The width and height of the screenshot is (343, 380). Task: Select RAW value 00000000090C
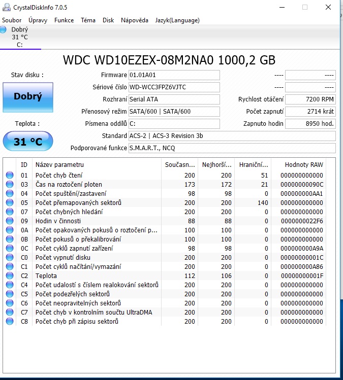pos(302,185)
